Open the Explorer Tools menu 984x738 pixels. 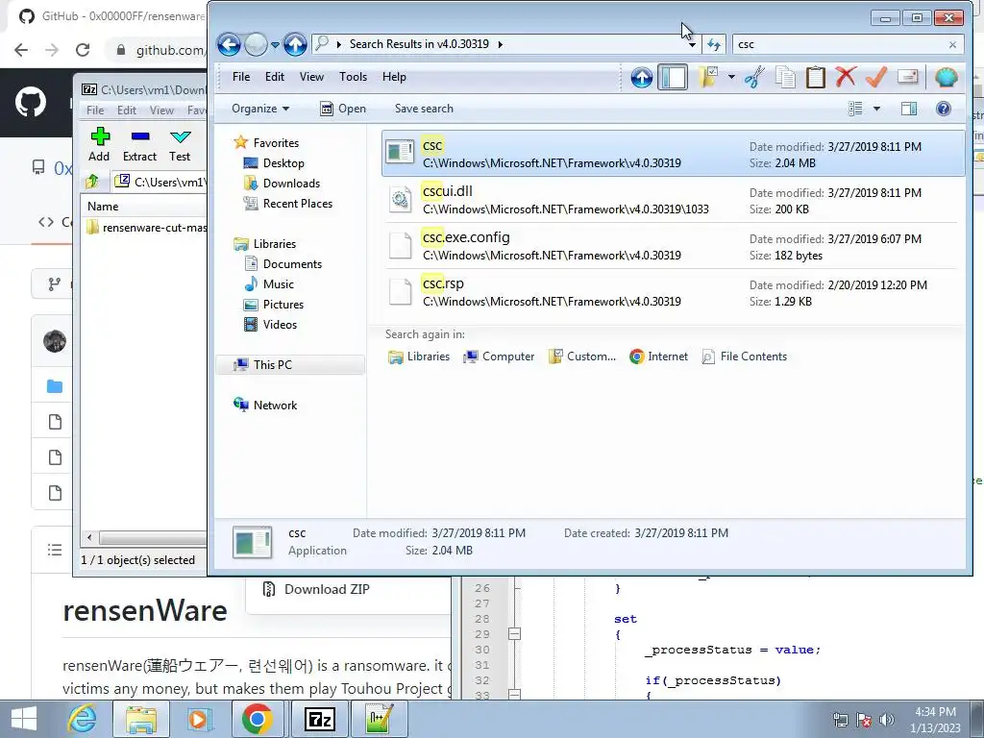point(353,77)
